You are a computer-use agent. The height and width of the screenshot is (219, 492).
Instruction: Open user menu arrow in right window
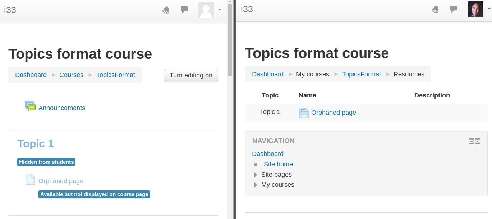point(489,9)
